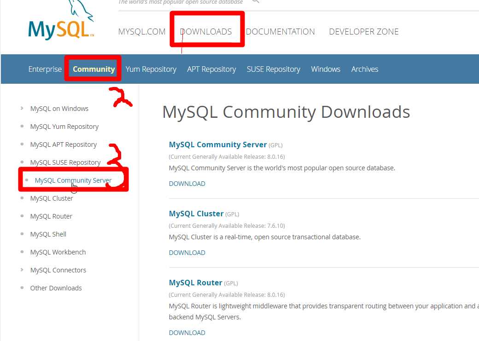Click the 'MySQL Community Downloads' page title
This screenshot has height=341, width=479.
[x=286, y=112]
